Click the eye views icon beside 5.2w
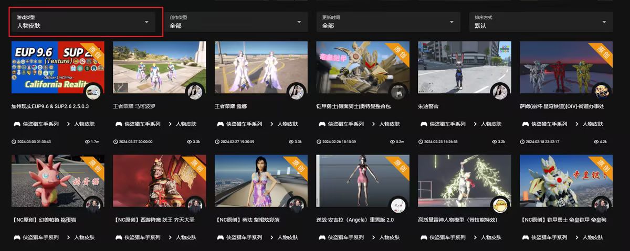The image size is (630, 251). coord(392,142)
